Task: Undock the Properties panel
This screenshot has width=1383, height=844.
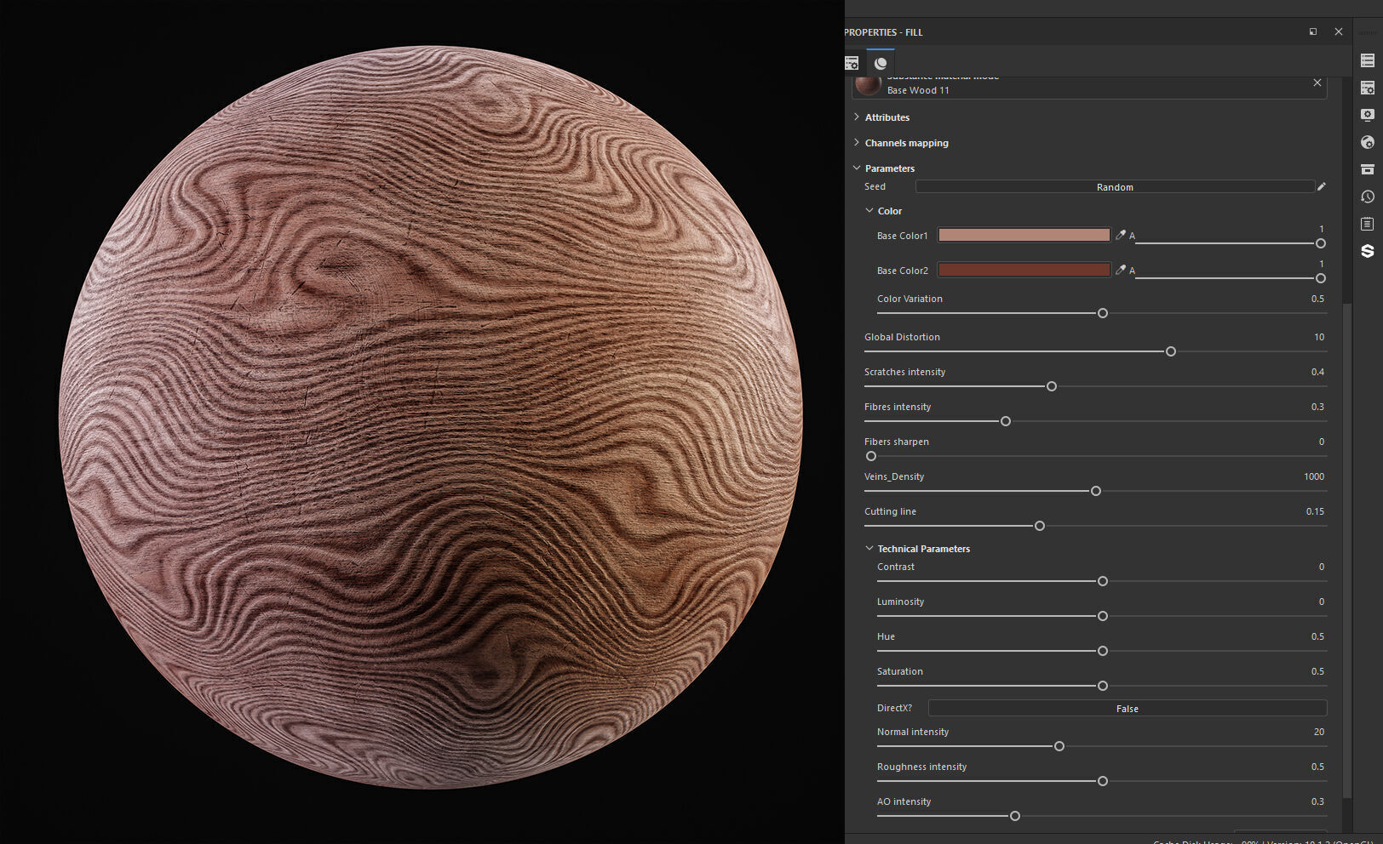Action: pos(1313,31)
